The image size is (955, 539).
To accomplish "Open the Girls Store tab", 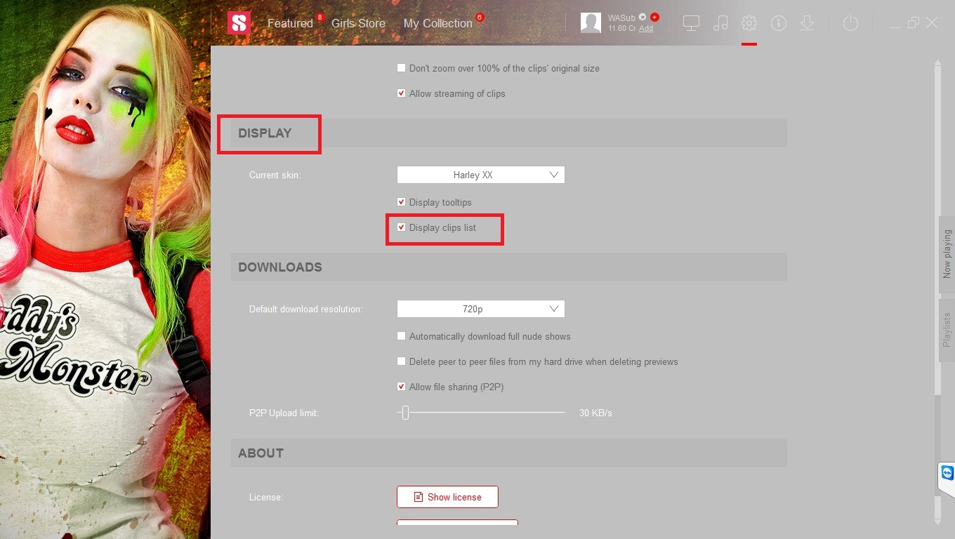I will [x=358, y=23].
